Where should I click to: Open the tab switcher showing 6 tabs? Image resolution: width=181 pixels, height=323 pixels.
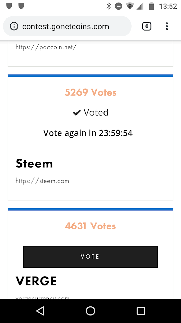coord(147,26)
